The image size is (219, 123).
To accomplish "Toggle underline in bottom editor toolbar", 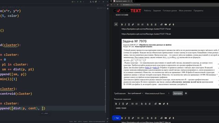I will tap(129, 118).
